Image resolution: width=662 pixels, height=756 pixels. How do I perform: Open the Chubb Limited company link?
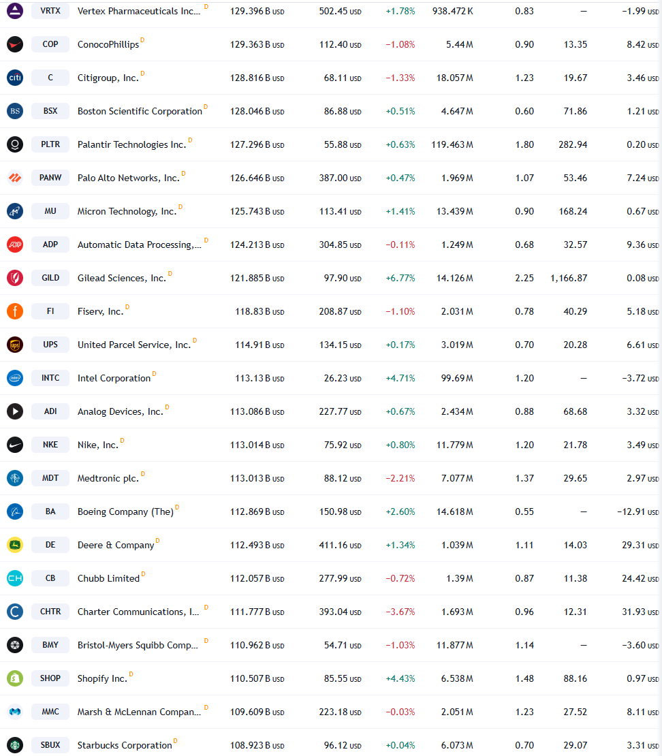pyautogui.click(x=108, y=578)
